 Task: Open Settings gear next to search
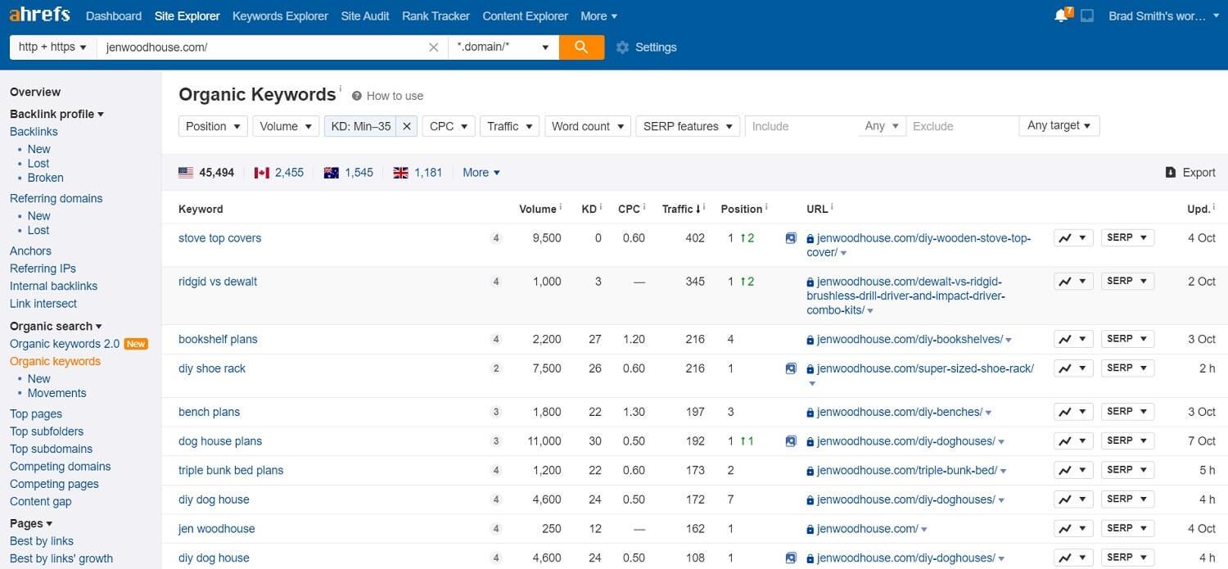tap(646, 47)
